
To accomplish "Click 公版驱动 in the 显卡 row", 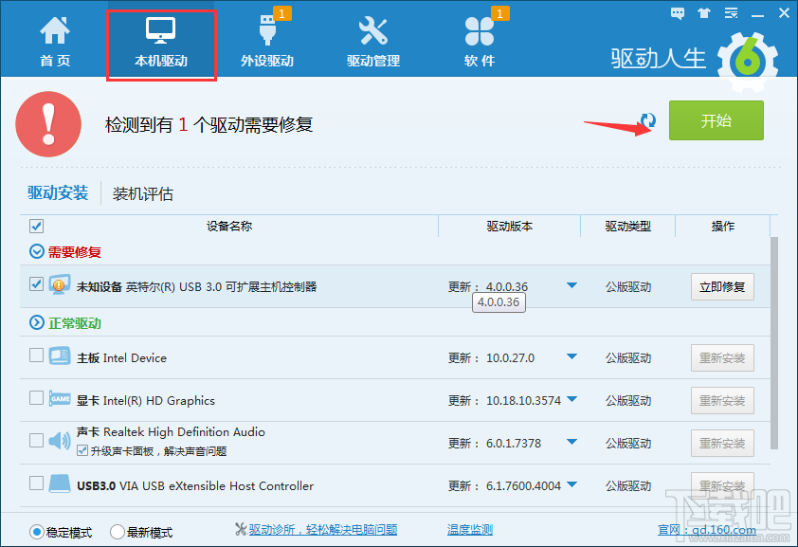I will (628, 401).
